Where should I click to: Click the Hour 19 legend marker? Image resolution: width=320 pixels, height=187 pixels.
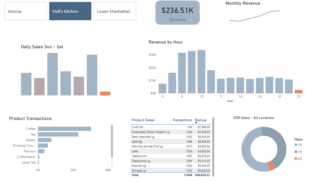click(296, 152)
